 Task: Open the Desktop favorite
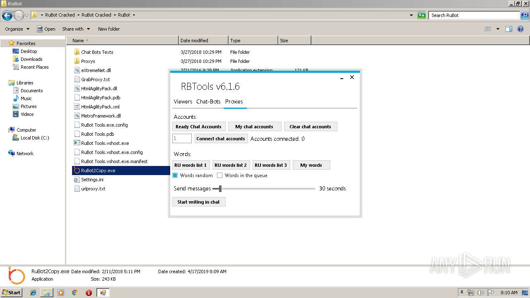(x=29, y=51)
